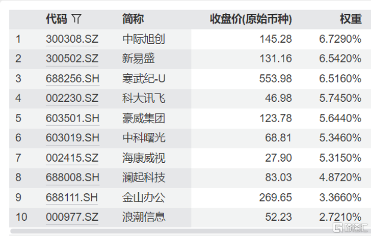This screenshot has height=236, width=371.
Task: Sort by the 简称 column header
Action: pyautogui.click(x=132, y=19)
